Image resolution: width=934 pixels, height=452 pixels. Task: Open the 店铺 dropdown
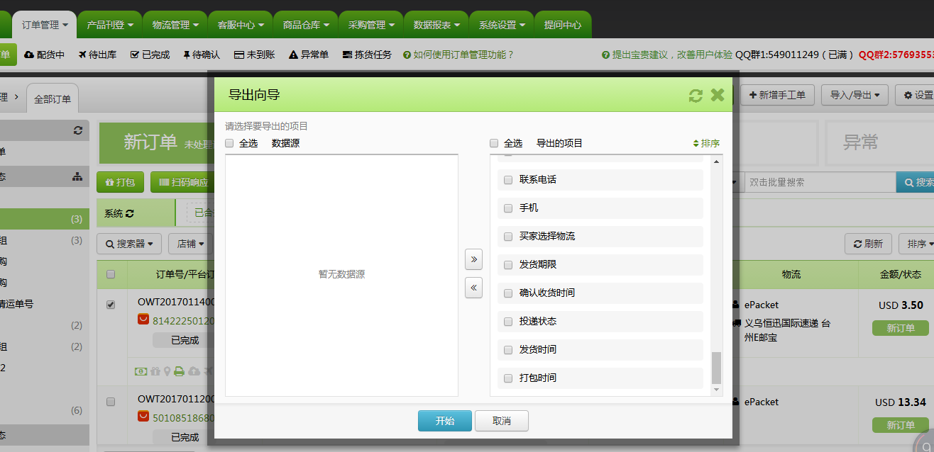coord(190,244)
